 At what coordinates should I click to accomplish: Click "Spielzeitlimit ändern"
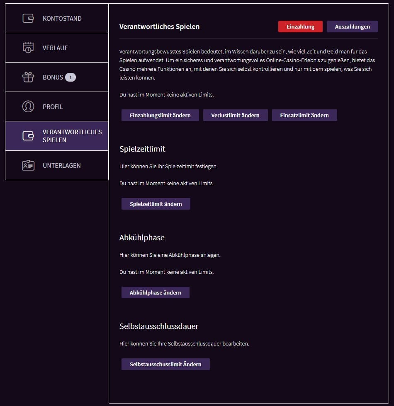[x=156, y=203]
